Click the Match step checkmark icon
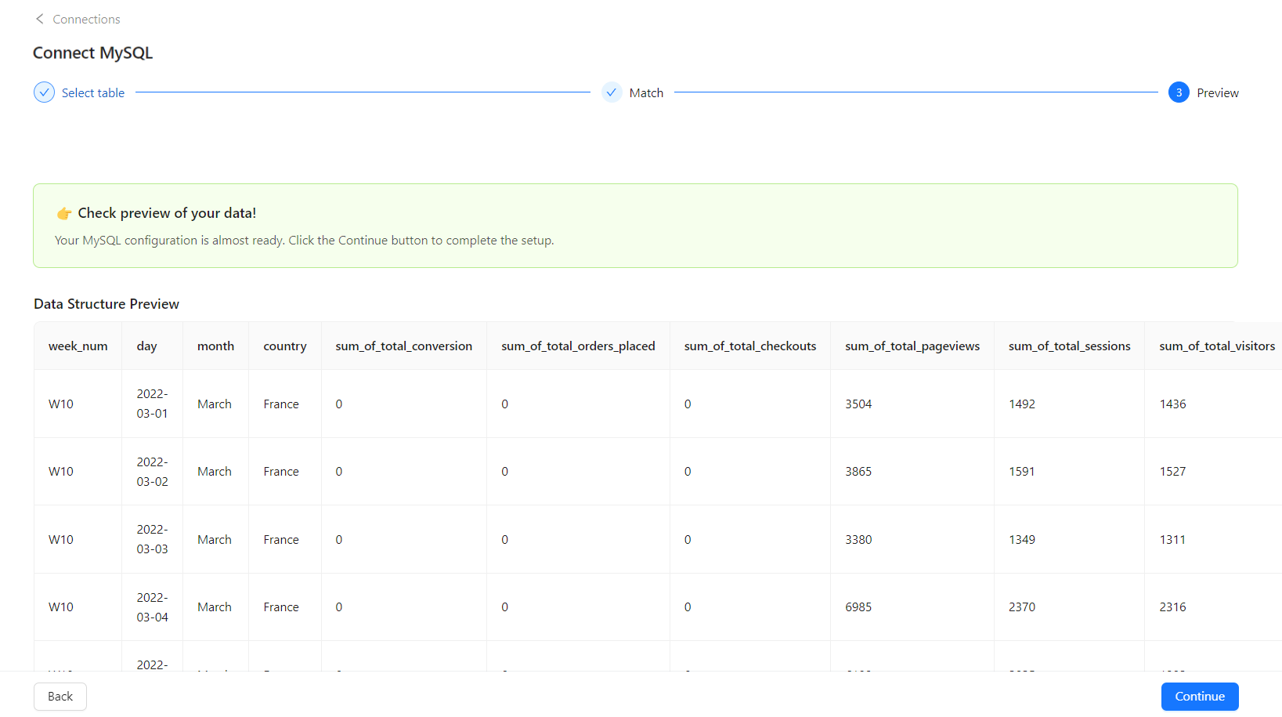Screen dimensions: 1282x717 (x=612, y=92)
